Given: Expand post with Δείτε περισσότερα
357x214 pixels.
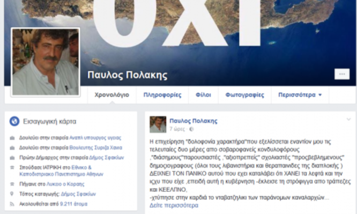Looking at the screenshot, I should point(174,205).
